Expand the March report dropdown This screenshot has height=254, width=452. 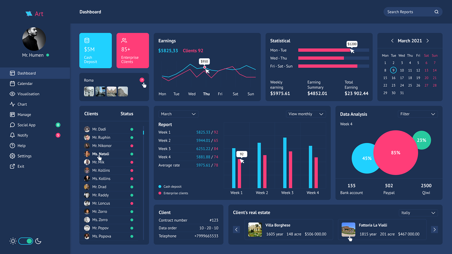tap(178, 114)
